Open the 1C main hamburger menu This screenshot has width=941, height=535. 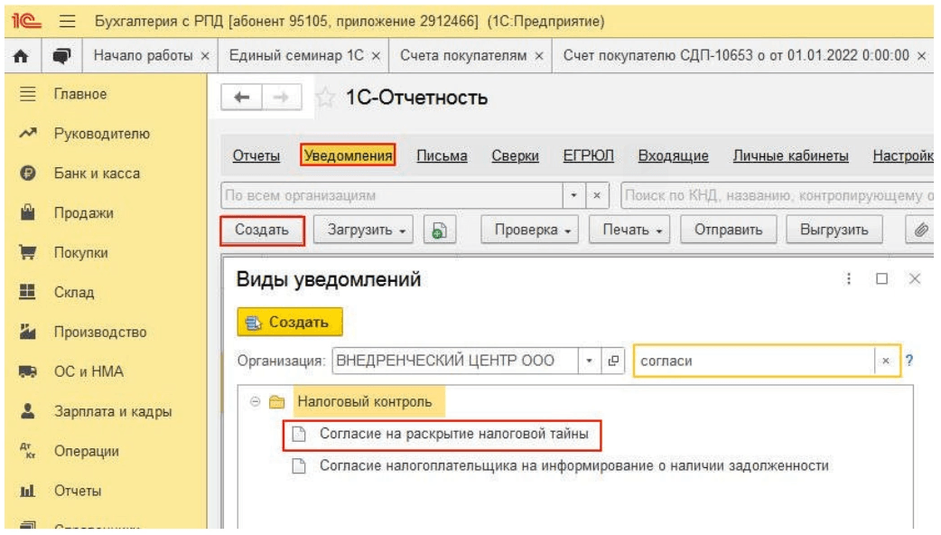point(67,22)
